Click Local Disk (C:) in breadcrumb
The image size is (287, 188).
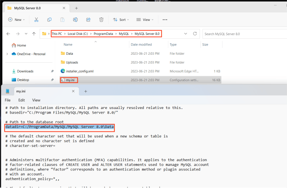(78, 34)
